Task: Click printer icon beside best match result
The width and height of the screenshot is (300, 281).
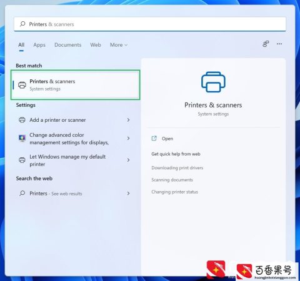Action: point(22,85)
